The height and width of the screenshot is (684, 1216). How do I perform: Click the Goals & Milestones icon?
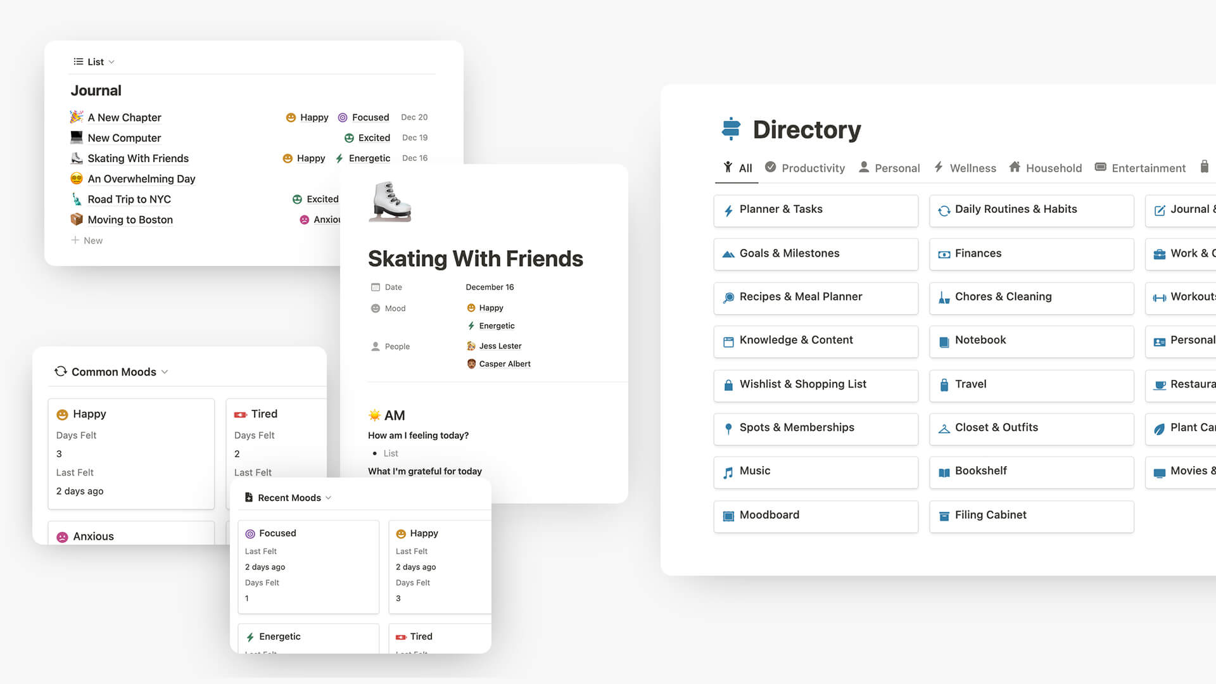(x=729, y=253)
